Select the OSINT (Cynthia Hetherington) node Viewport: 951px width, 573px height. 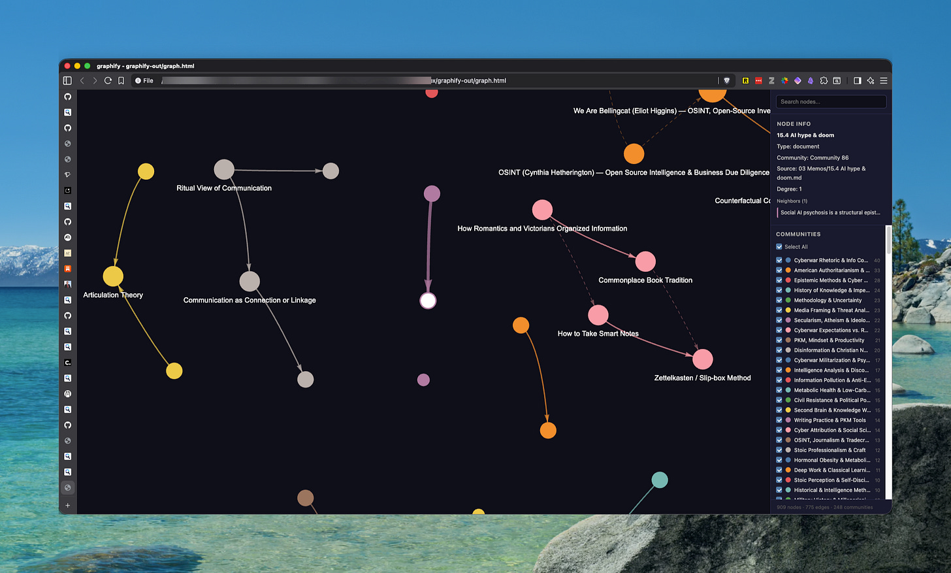point(634,154)
